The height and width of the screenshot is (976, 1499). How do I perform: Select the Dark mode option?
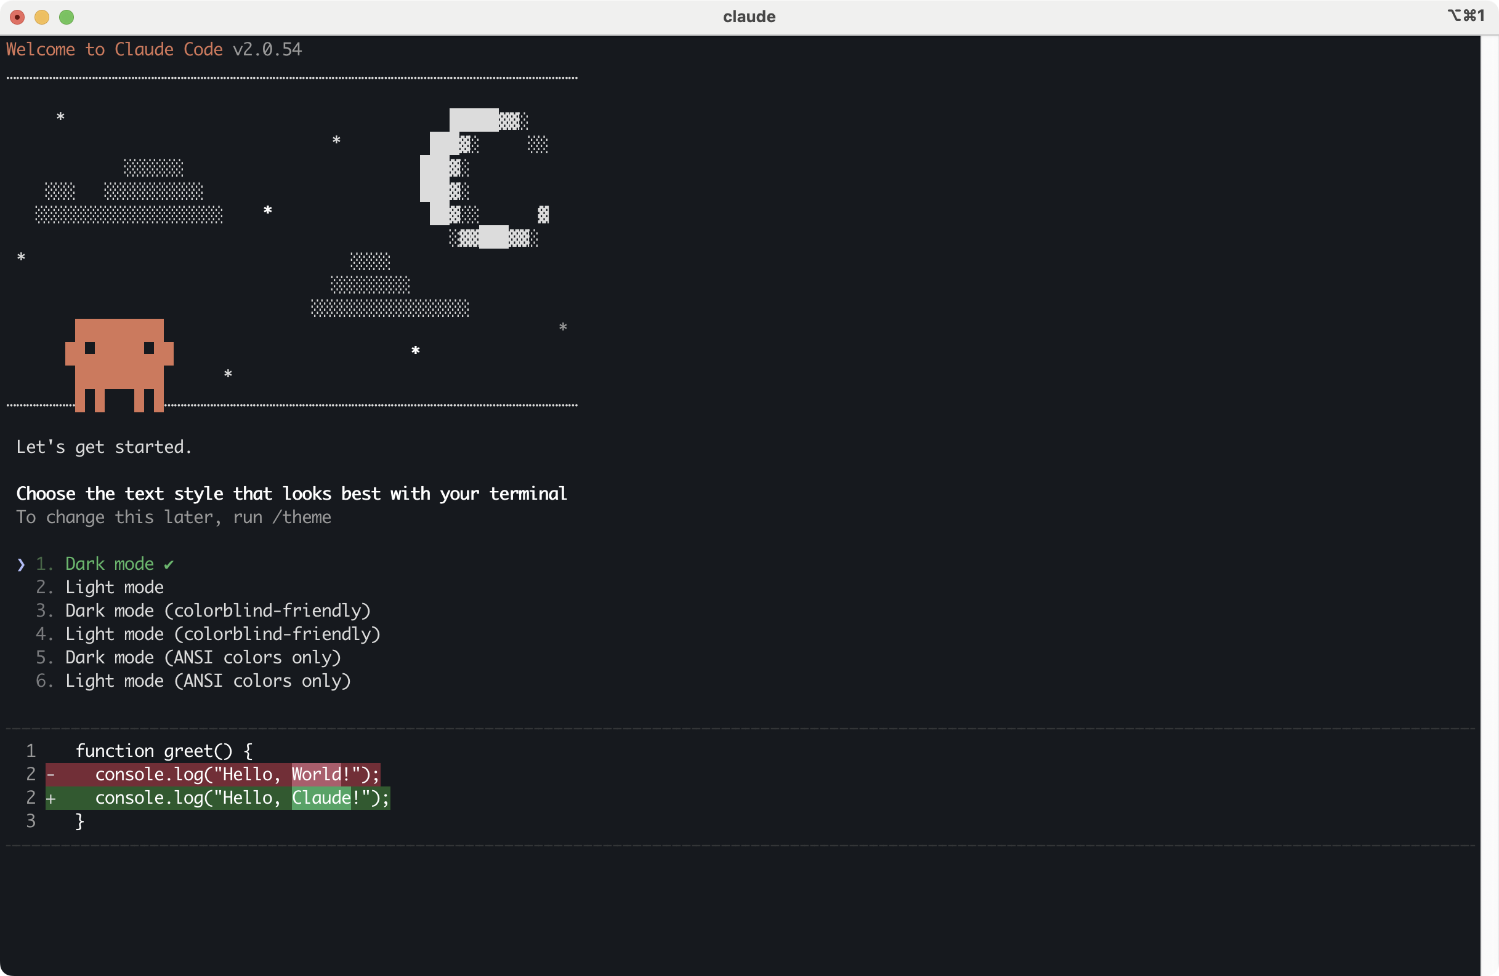pos(110,564)
